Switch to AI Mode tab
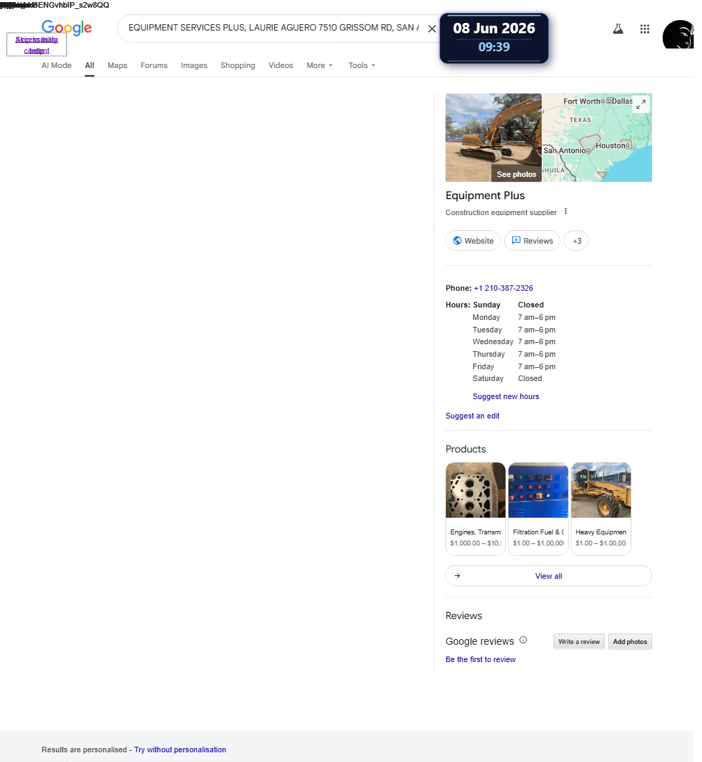Viewport: 702px width, 762px height. point(56,65)
